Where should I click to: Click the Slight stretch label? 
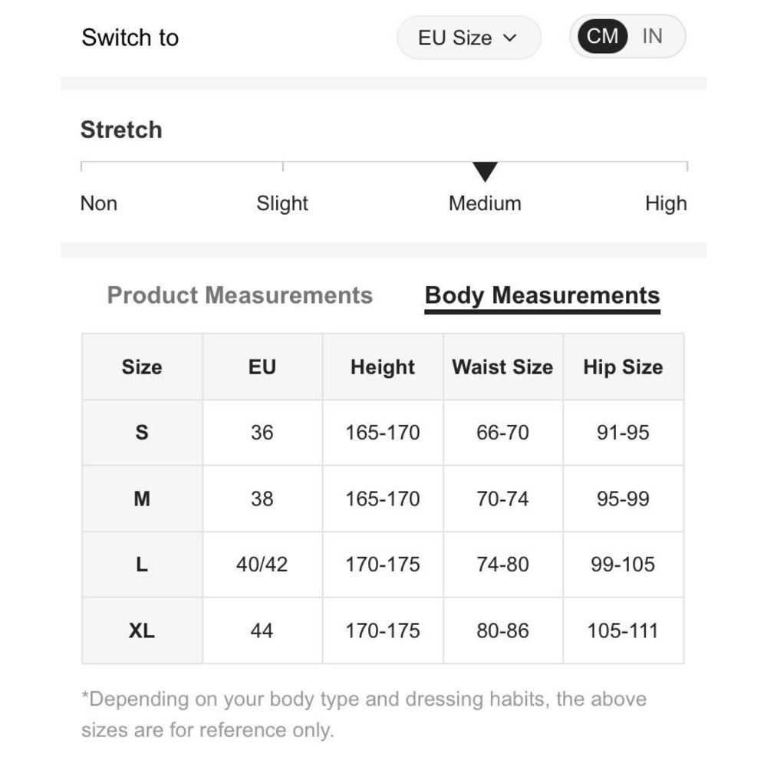point(282,203)
